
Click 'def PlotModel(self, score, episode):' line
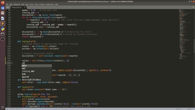pos(37,97)
